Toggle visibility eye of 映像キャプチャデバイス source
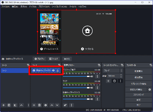This screenshot has height=112, width=153. click(53, 71)
